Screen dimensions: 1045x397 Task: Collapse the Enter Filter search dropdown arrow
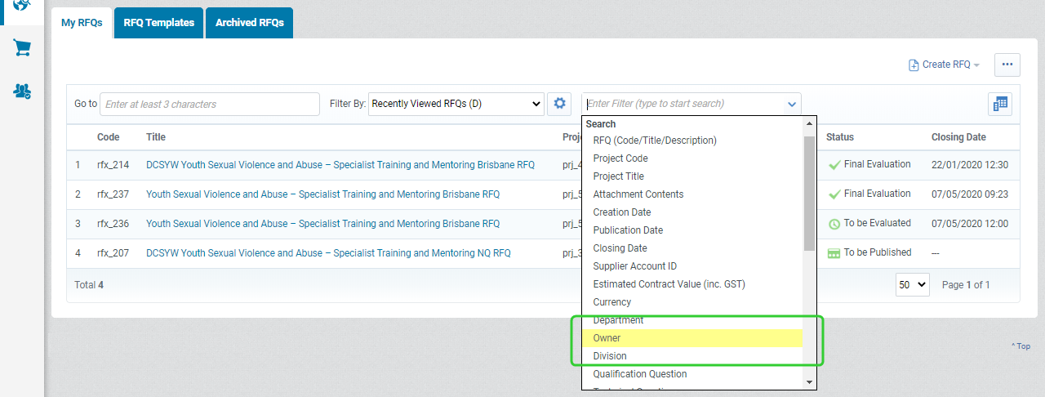(x=791, y=105)
